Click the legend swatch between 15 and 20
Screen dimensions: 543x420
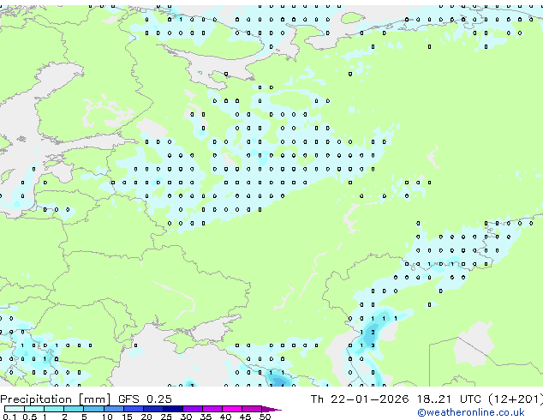click(x=134, y=409)
